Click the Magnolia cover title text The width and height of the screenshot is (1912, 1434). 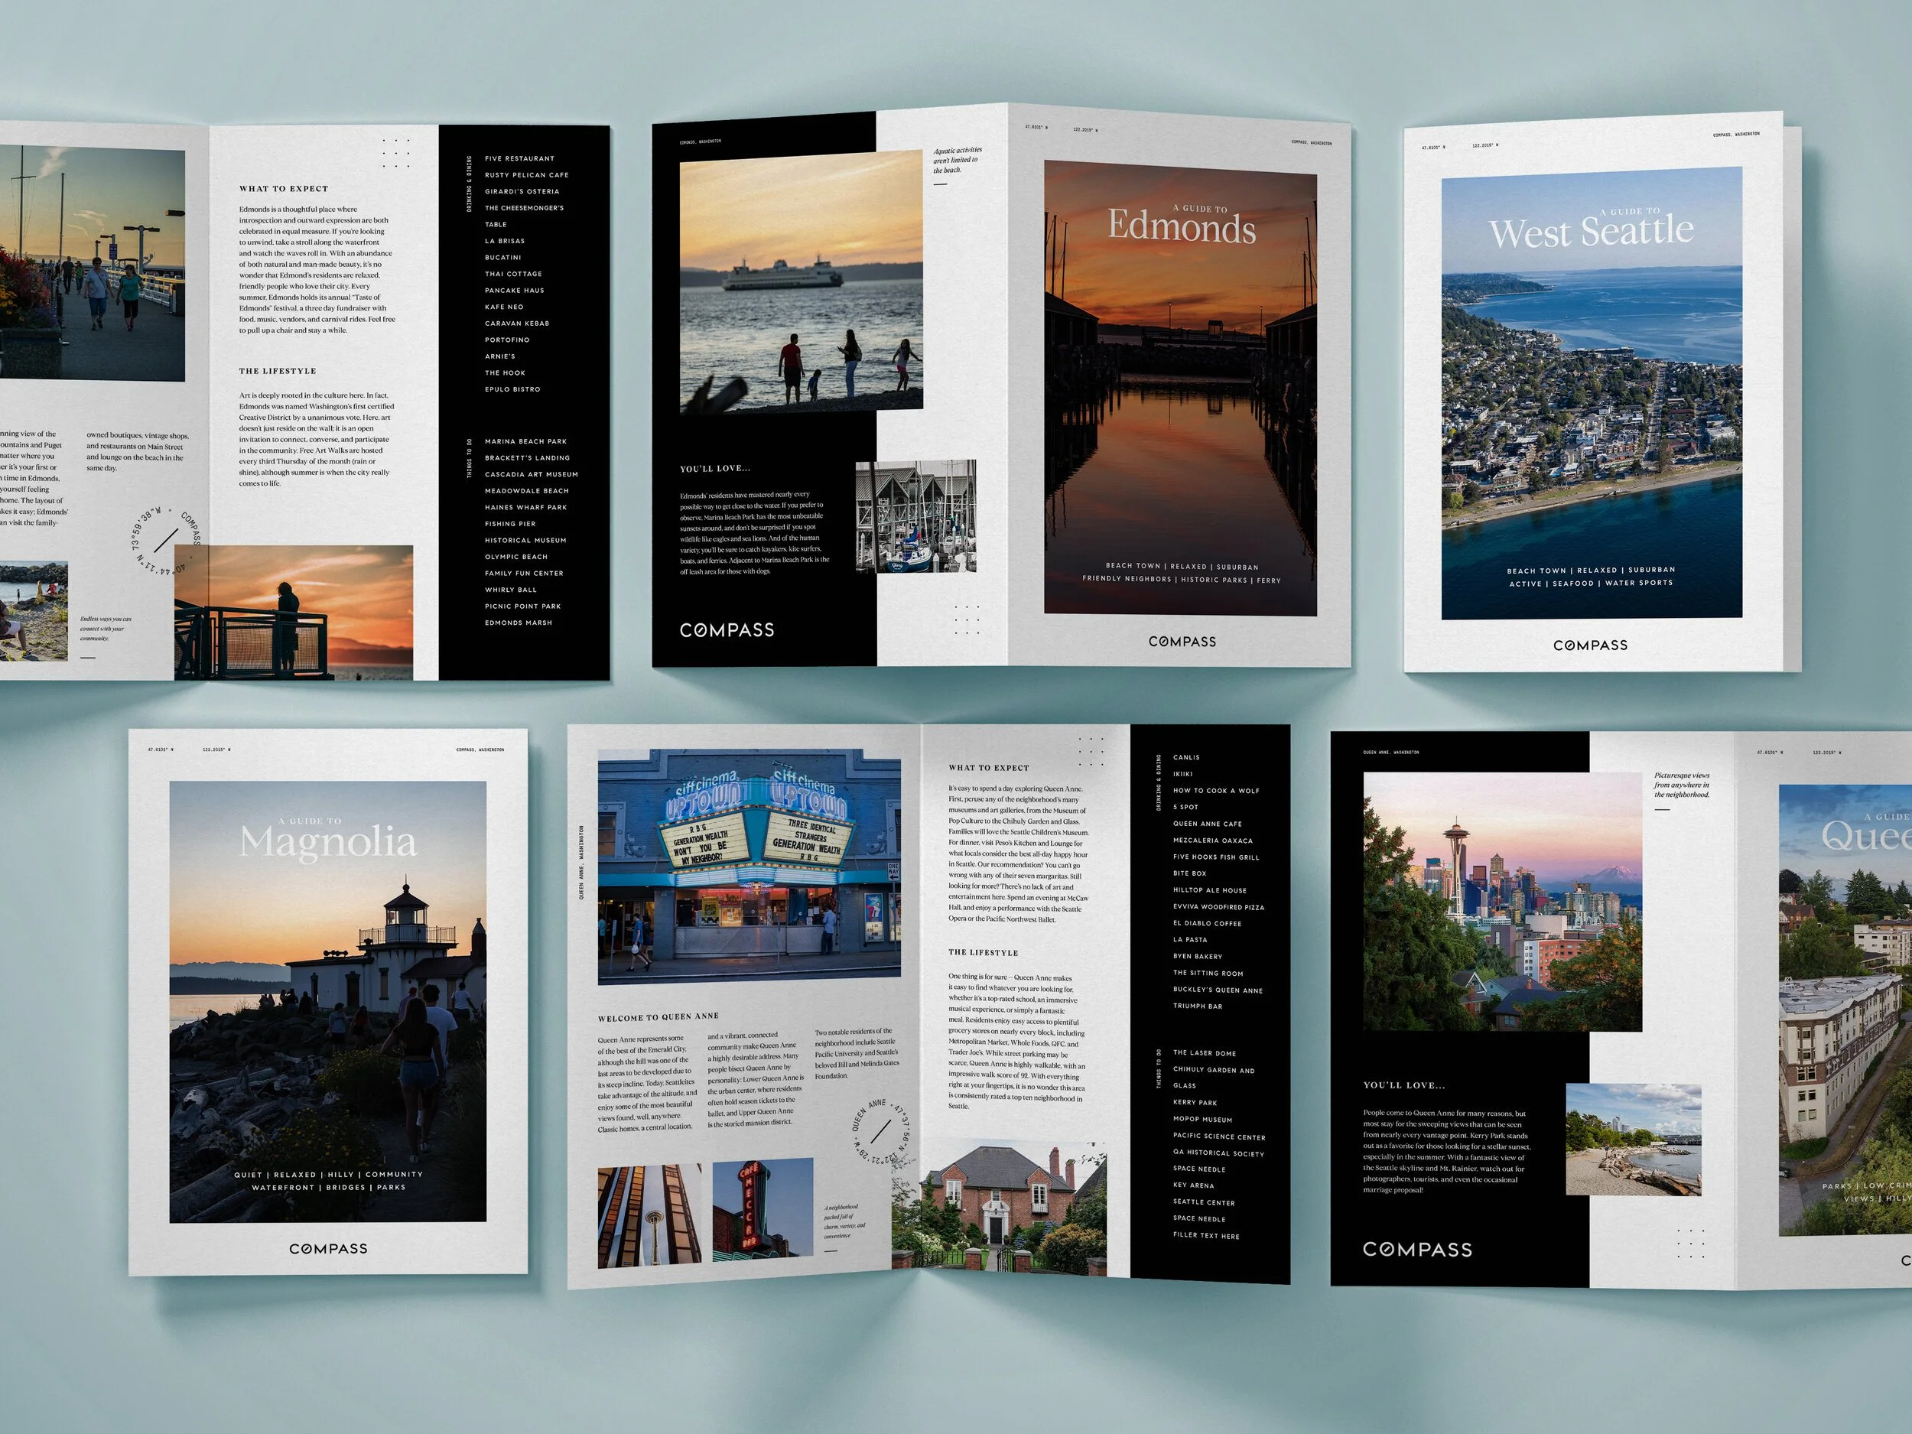click(327, 841)
